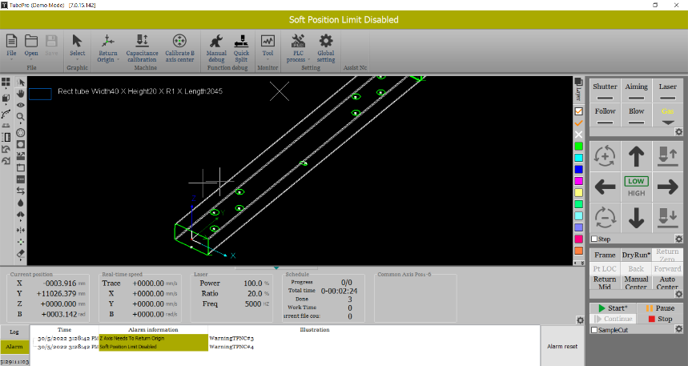Switch to the Alarm tab

coord(14,347)
